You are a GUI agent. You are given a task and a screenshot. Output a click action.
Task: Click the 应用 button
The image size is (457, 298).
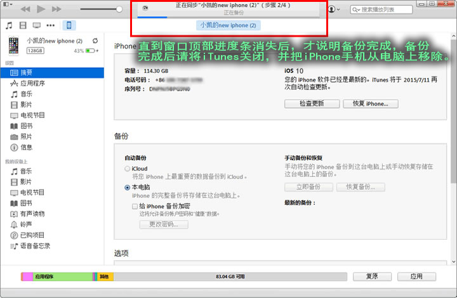pyautogui.click(x=416, y=276)
